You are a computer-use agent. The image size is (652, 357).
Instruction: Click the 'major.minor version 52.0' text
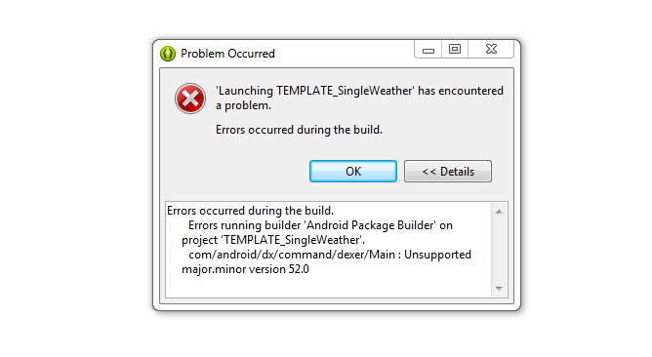coord(245,269)
